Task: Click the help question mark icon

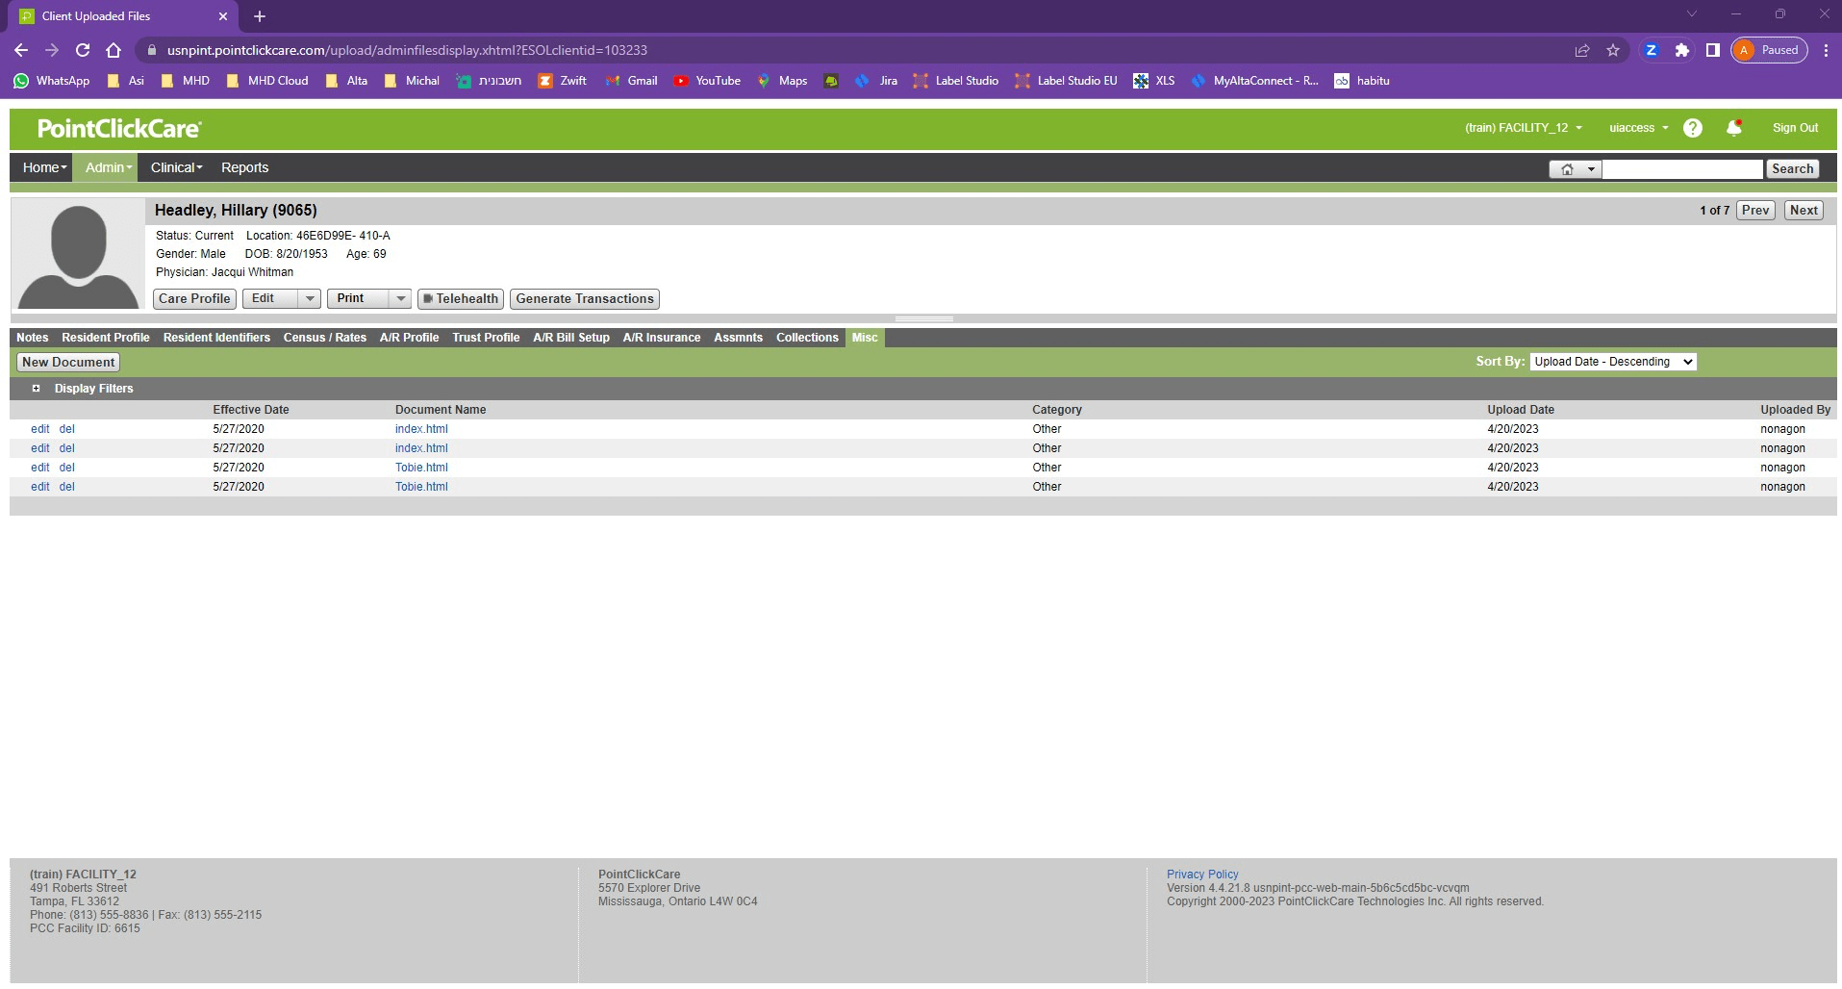Action: point(1692,128)
